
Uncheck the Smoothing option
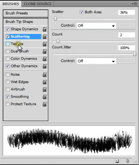coord(7,97)
